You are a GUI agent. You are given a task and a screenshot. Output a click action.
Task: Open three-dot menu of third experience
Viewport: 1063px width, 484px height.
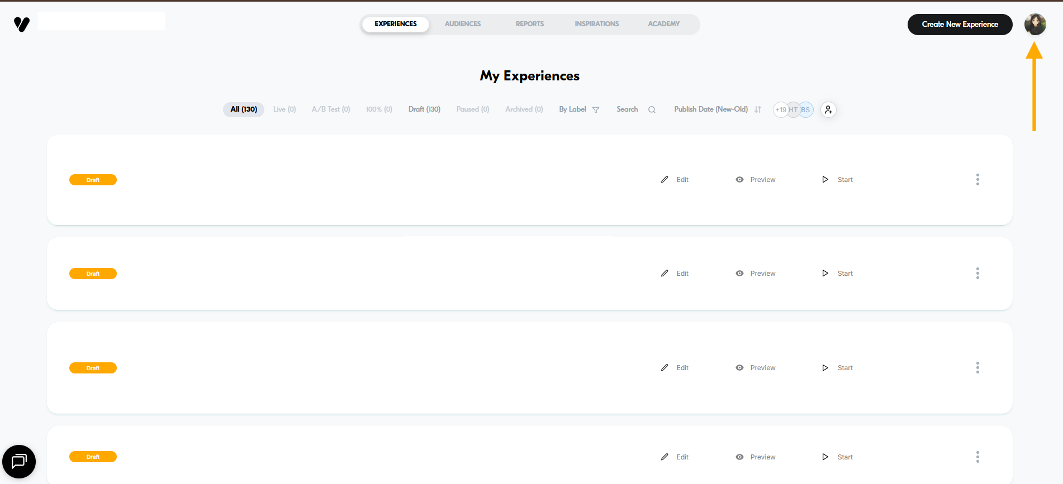(977, 368)
